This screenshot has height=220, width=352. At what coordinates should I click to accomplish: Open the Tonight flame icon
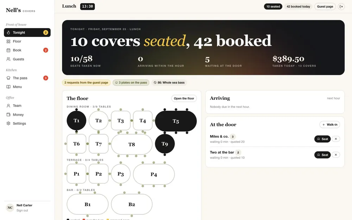8,32
